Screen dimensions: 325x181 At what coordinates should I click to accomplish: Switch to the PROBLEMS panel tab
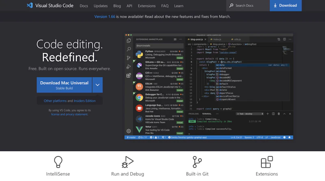tap(193, 114)
